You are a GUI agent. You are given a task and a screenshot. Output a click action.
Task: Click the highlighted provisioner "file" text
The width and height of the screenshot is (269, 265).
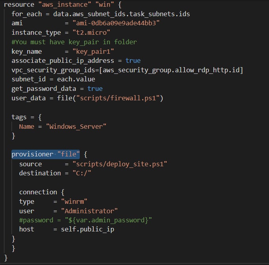coord(45,154)
